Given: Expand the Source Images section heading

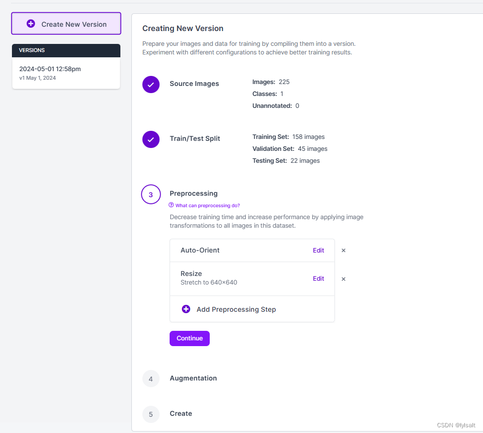Looking at the screenshot, I should (194, 84).
